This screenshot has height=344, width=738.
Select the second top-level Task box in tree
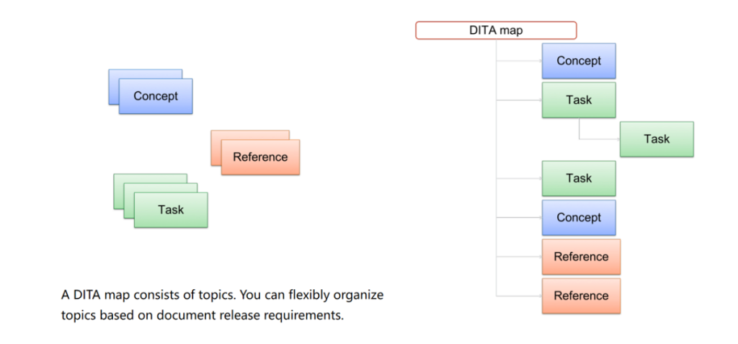click(579, 178)
